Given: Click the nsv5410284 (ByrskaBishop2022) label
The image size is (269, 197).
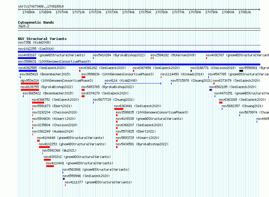Looking at the screenshot, I should 119,55.
